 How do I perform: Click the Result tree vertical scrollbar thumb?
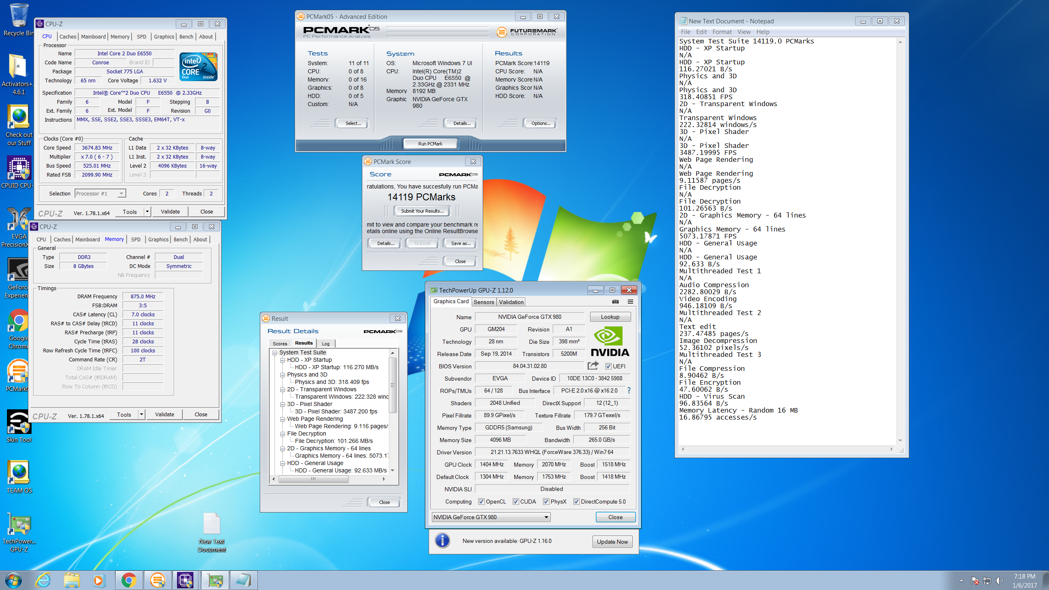click(393, 385)
